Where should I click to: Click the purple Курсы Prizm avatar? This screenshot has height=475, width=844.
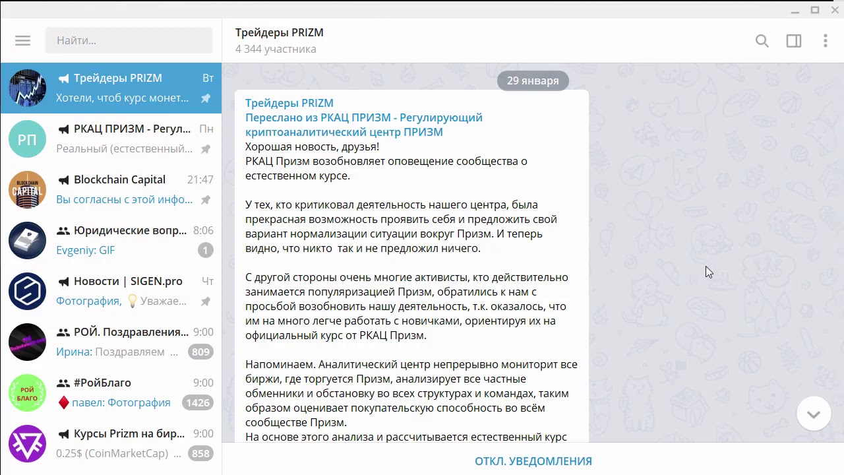coord(27,443)
